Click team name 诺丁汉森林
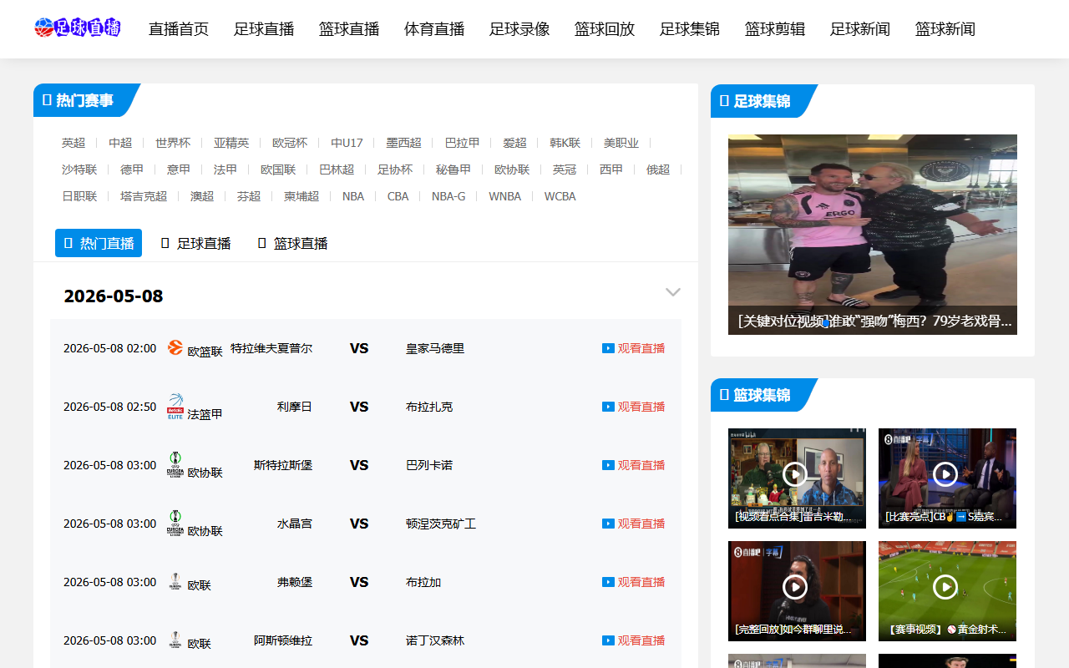 435,640
